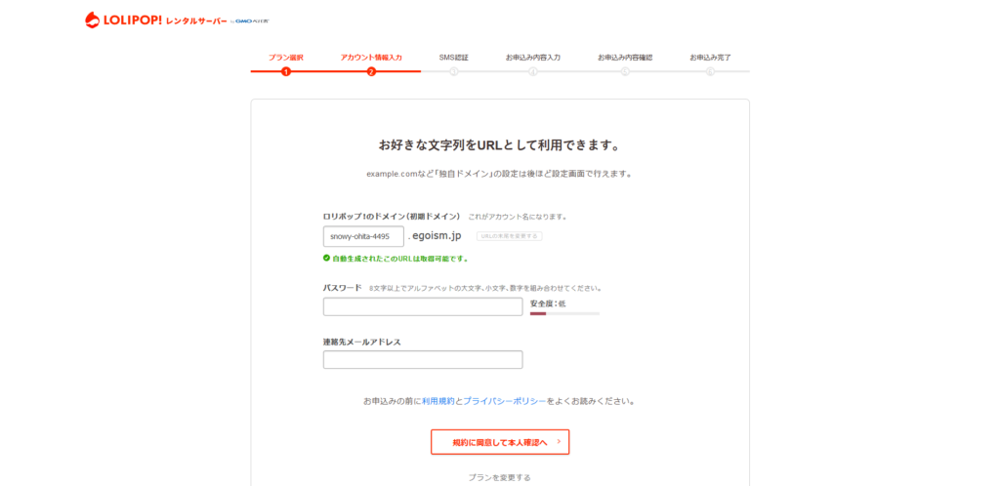
Task: Click into the パスワード input field
Action: point(423,306)
